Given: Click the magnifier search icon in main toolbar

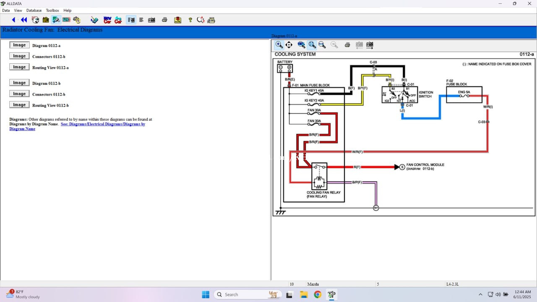Looking at the screenshot, I should 201,20.
